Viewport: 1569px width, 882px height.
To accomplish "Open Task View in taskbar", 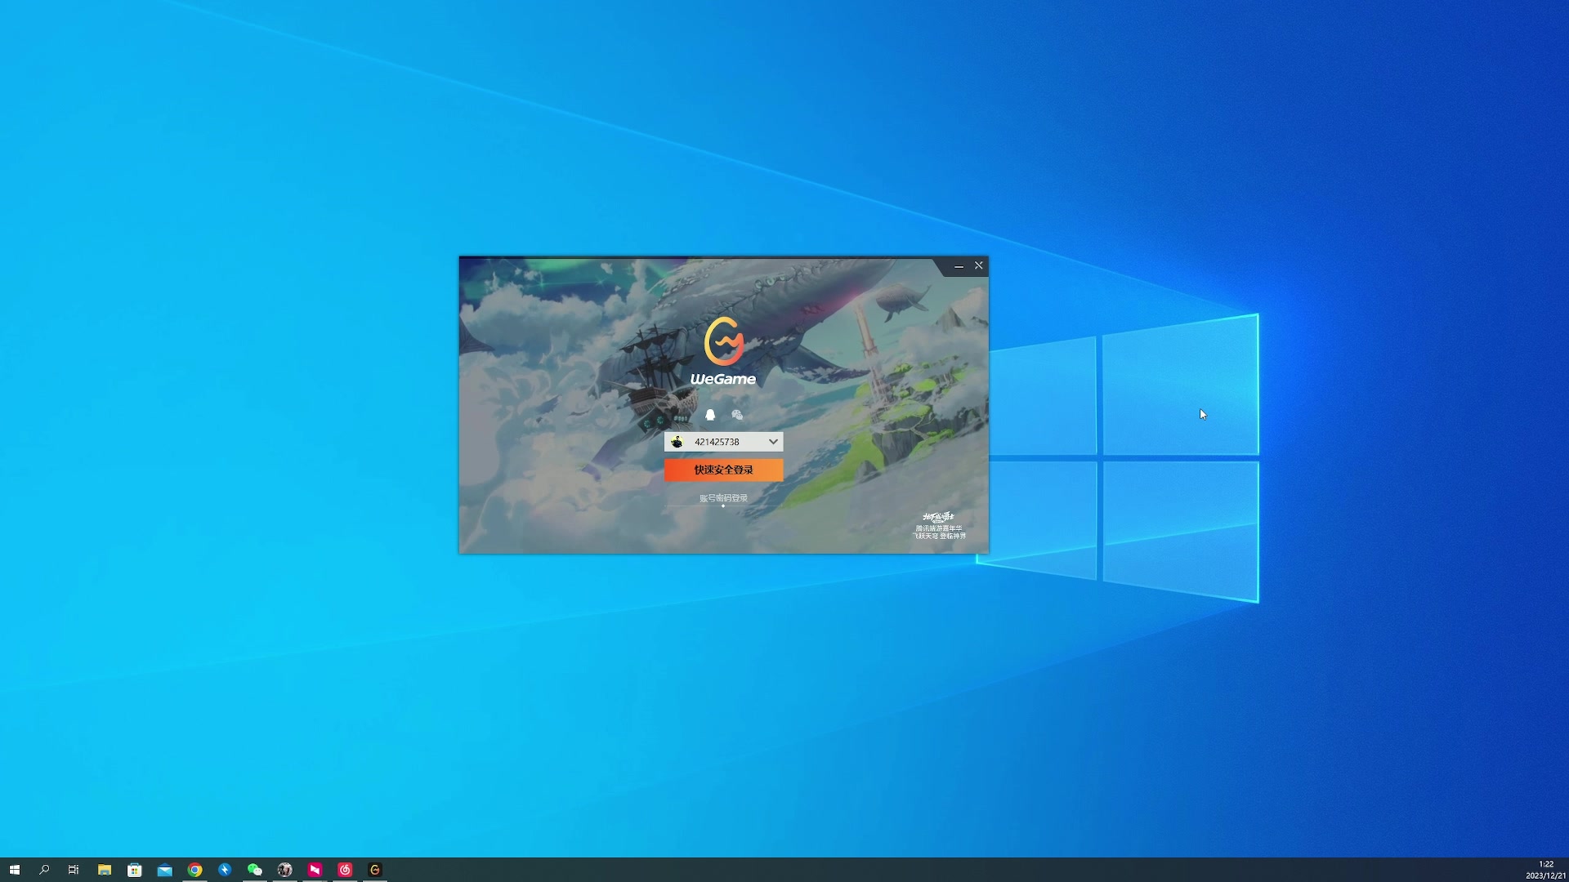I will click(74, 870).
